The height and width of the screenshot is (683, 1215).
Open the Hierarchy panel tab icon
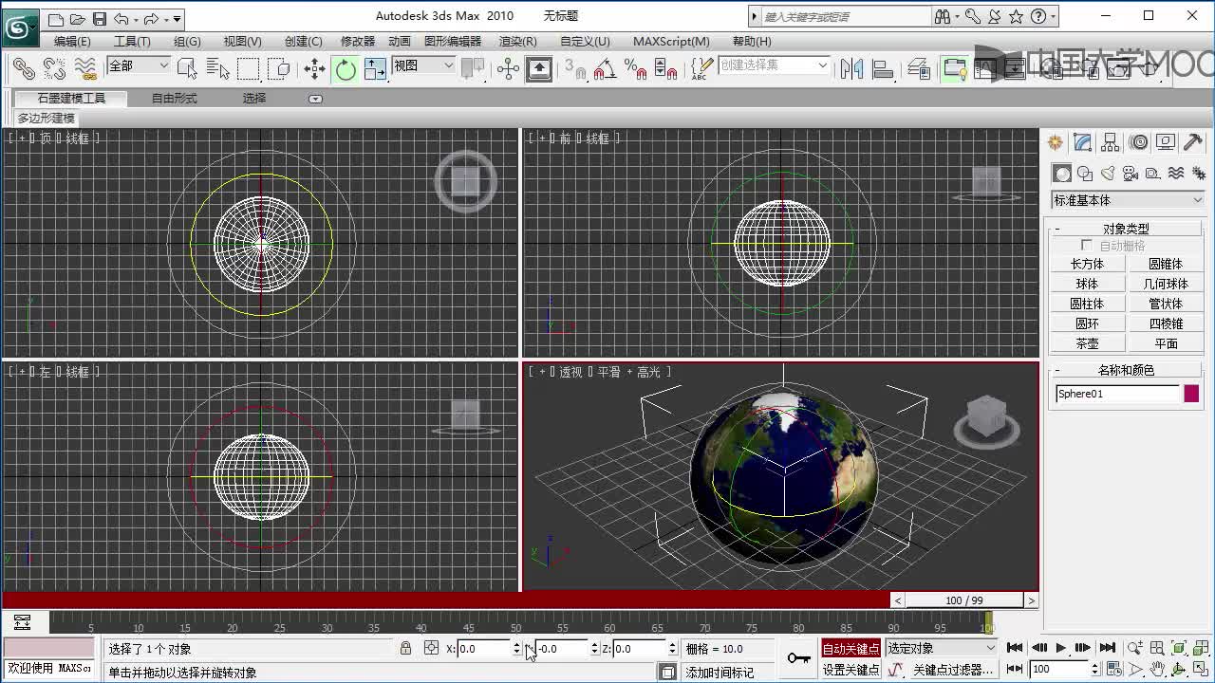tap(1110, 142)
